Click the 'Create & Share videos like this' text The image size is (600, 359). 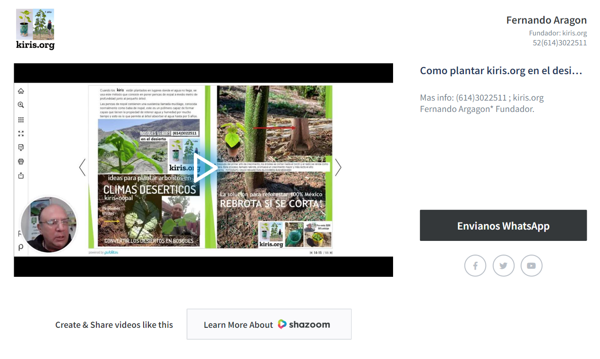(x=114, y=325)
